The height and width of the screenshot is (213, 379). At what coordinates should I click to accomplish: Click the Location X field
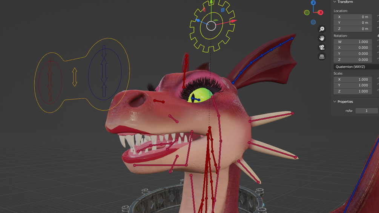tap(353, 17)
